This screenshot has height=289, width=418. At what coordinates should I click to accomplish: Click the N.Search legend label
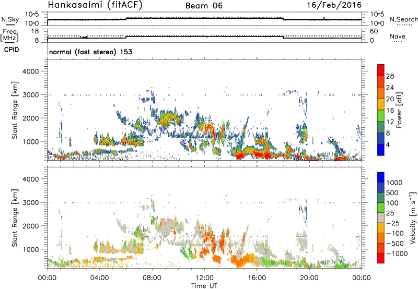(403, 19)
